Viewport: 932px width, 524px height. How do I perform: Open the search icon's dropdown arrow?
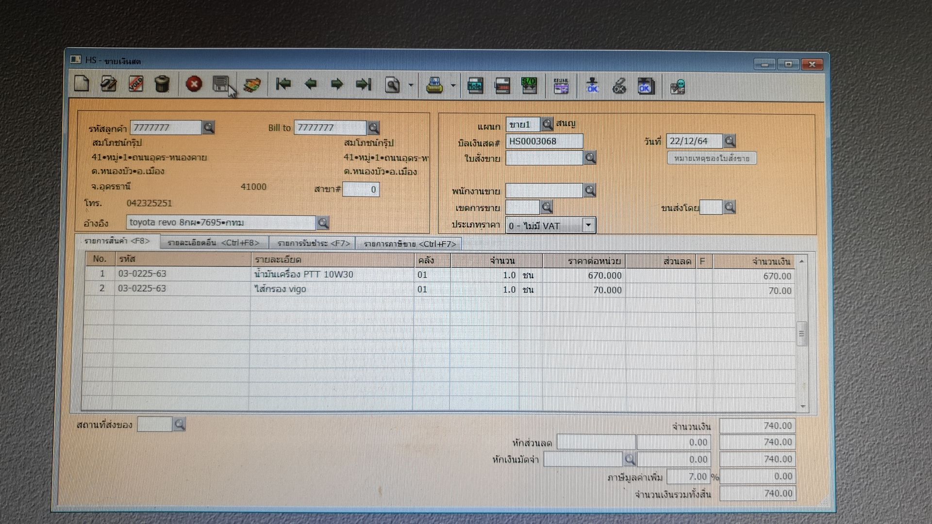coord(411,85)
